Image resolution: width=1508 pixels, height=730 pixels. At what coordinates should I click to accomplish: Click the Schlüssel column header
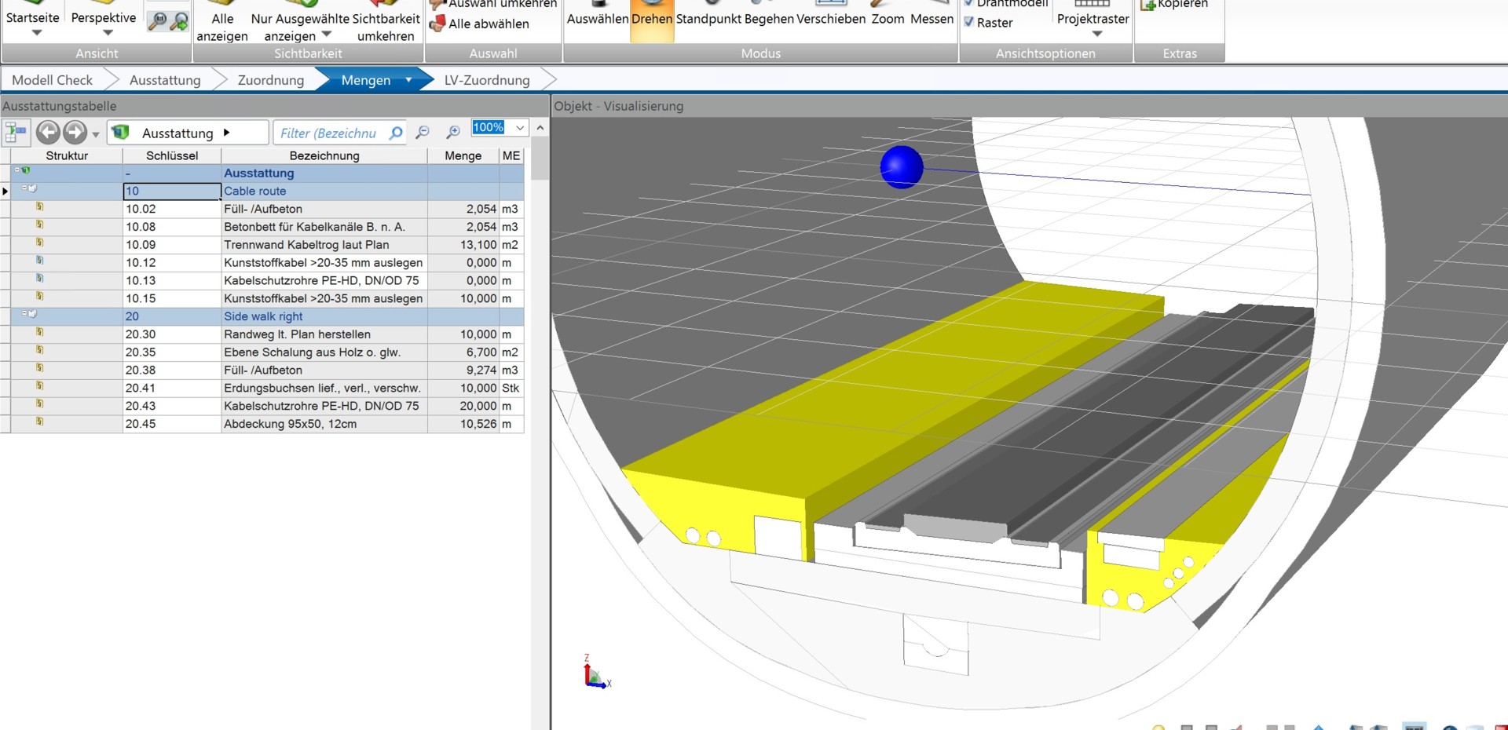pos(172,155)
